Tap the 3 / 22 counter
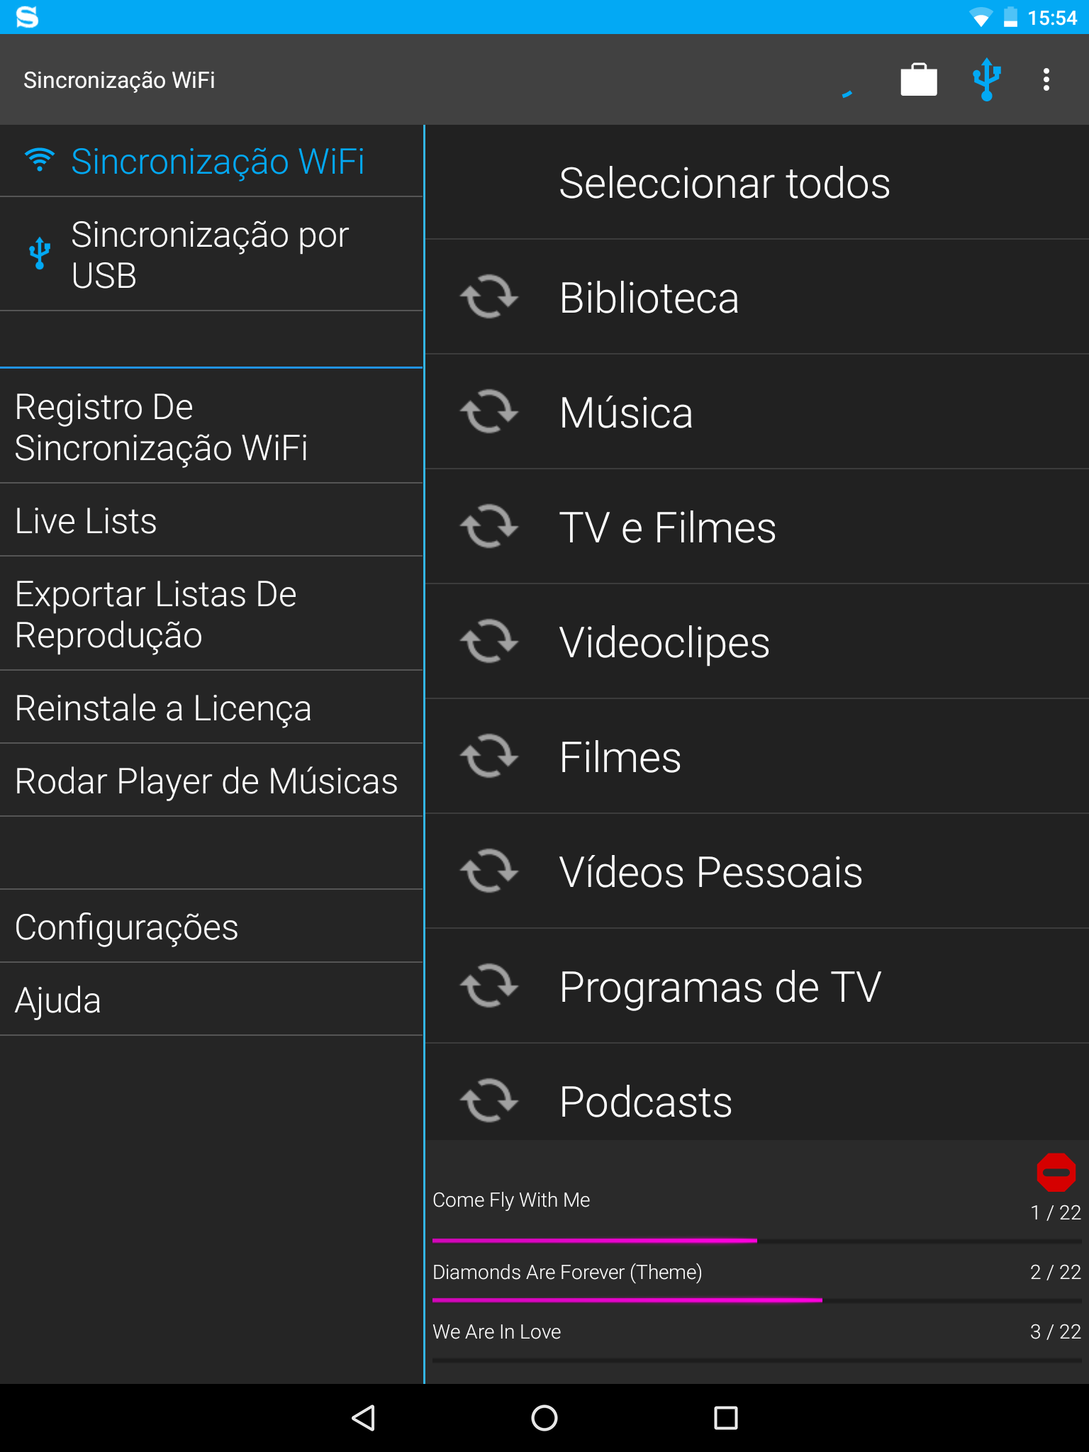 (x=1056, y=1331)
